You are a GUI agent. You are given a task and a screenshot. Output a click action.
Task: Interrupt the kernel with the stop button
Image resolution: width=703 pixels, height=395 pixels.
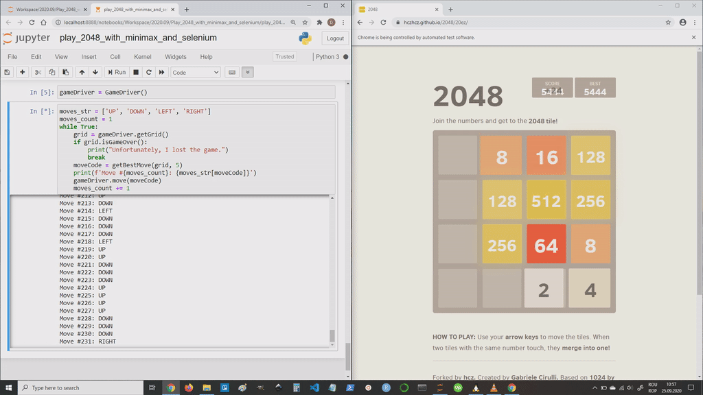point(136,72)
